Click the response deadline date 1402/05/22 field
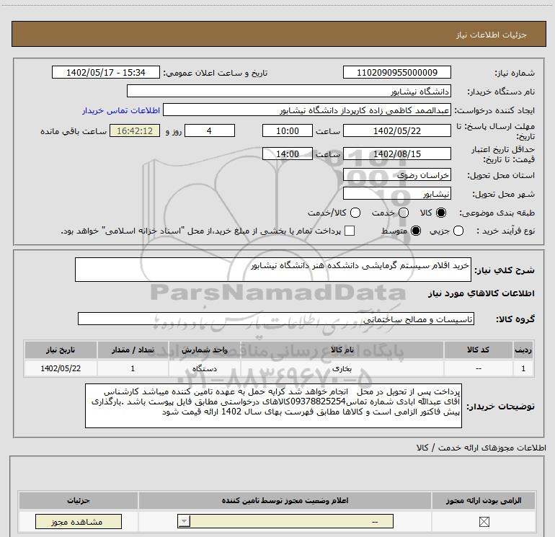 coord(396,130)
